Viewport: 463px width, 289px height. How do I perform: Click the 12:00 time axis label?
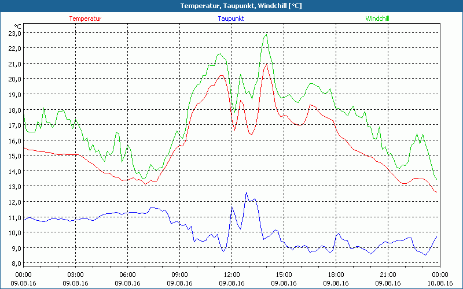pyautogui.click(x=231, y=275)
